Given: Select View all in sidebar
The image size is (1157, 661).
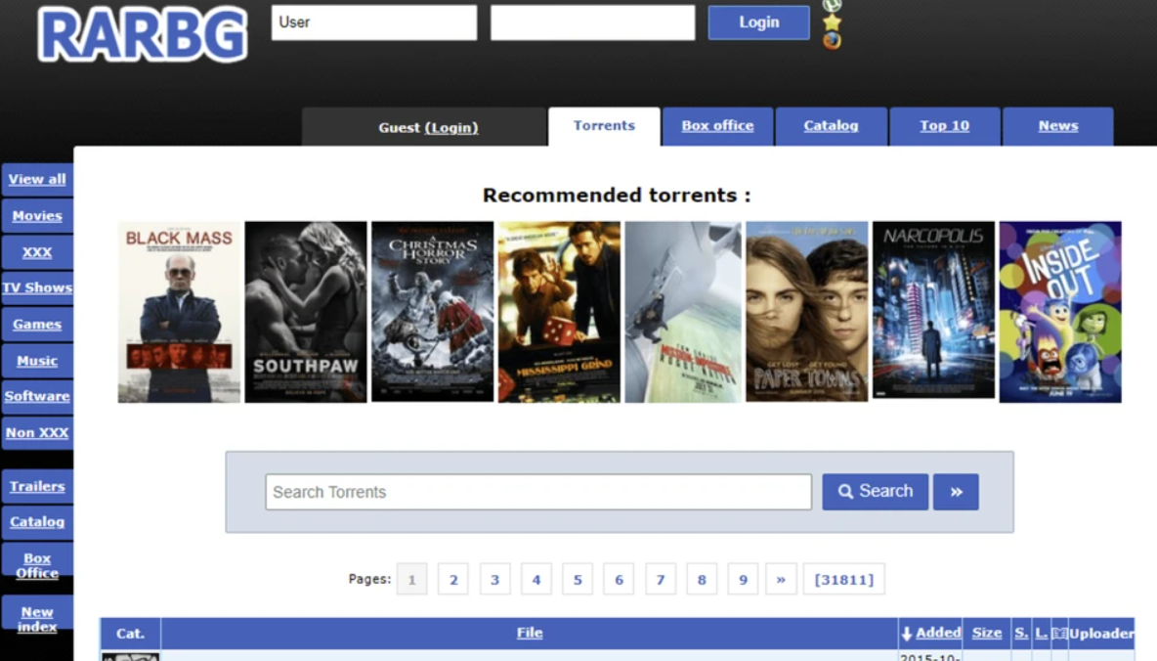Looking at the screenshot, I should (x=37, y=180).
